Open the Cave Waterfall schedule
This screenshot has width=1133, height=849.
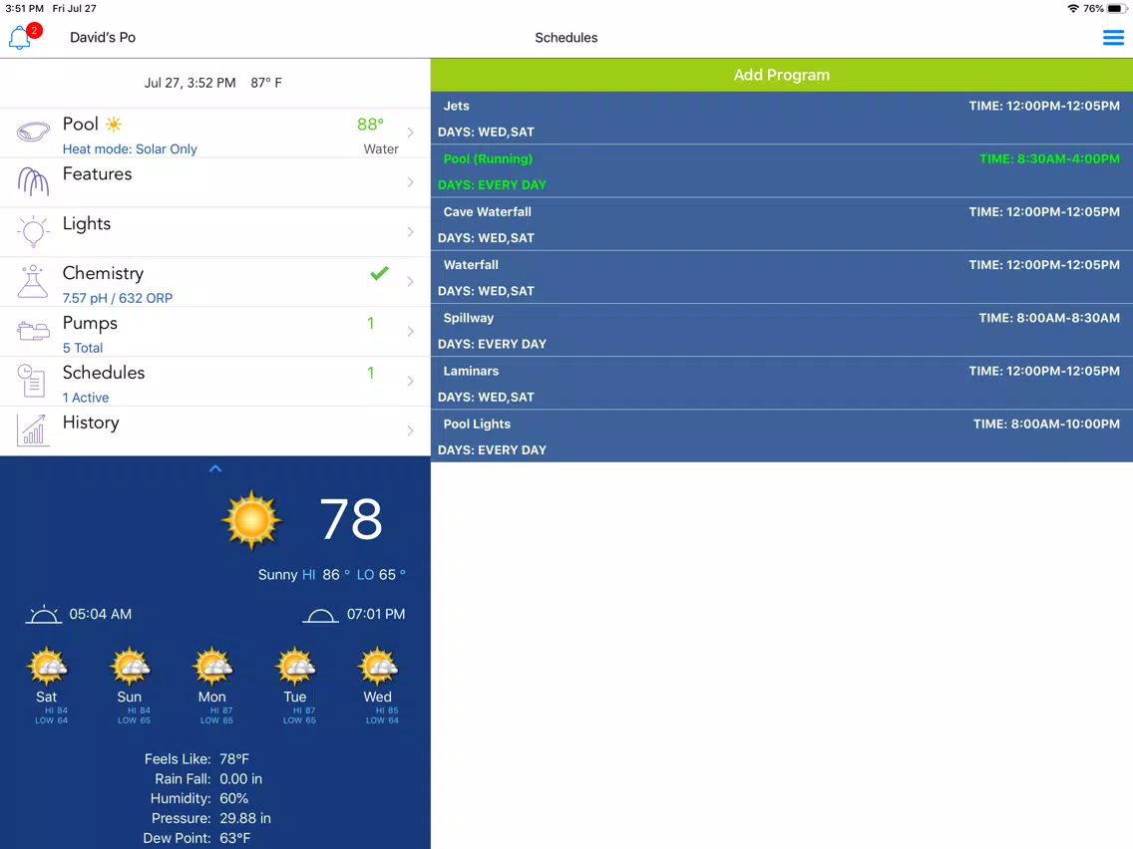coord(782,224)
